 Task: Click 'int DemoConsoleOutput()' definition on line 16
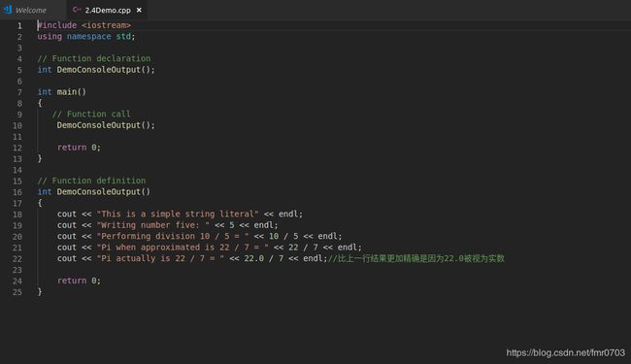tap(94, 192)
